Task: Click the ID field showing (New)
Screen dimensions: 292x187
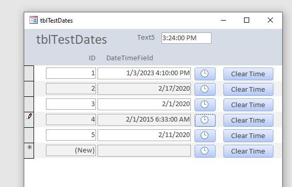Action: 71,150
